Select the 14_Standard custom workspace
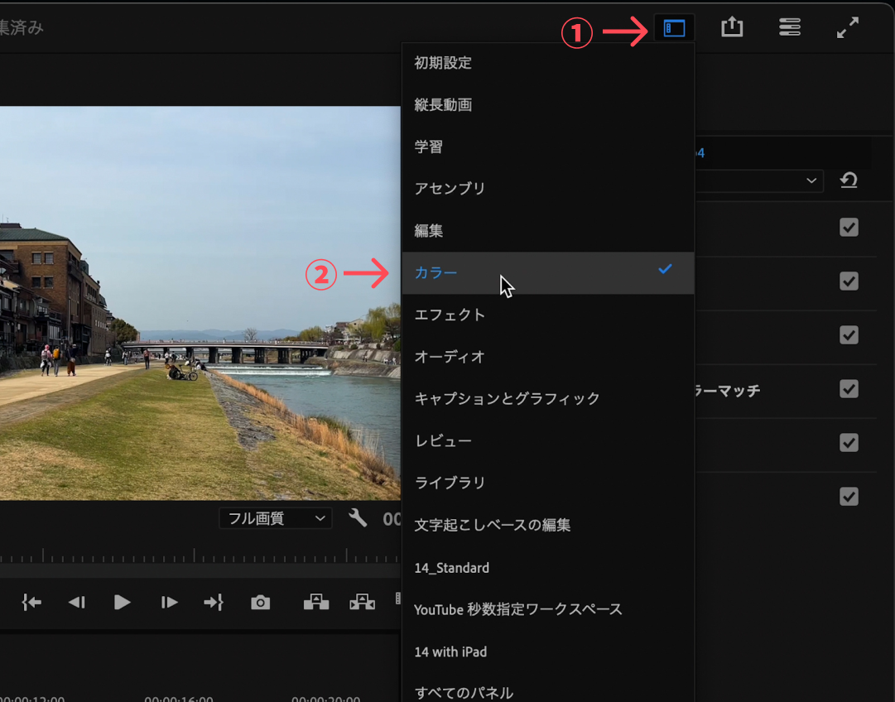 tap(548, 568)
